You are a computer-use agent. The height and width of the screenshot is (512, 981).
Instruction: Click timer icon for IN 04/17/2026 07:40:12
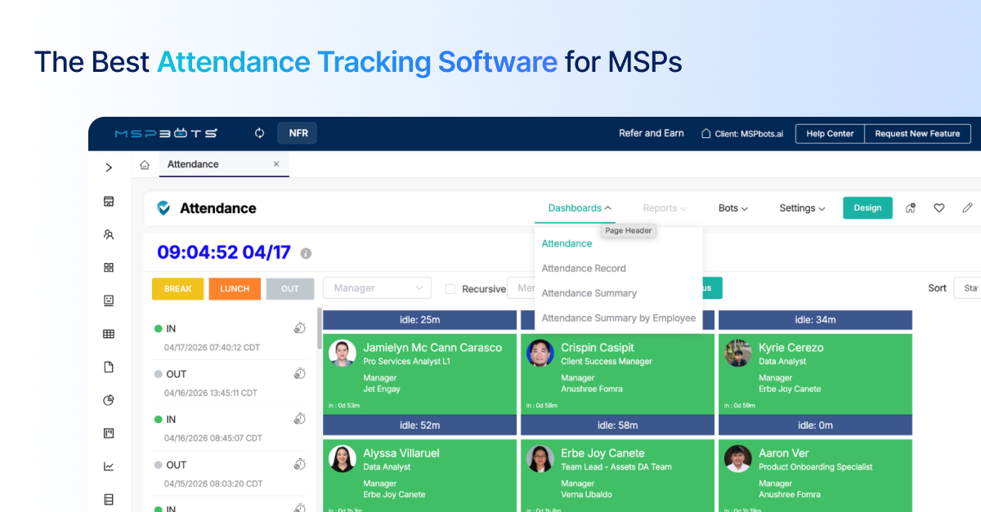coord(300,328)
